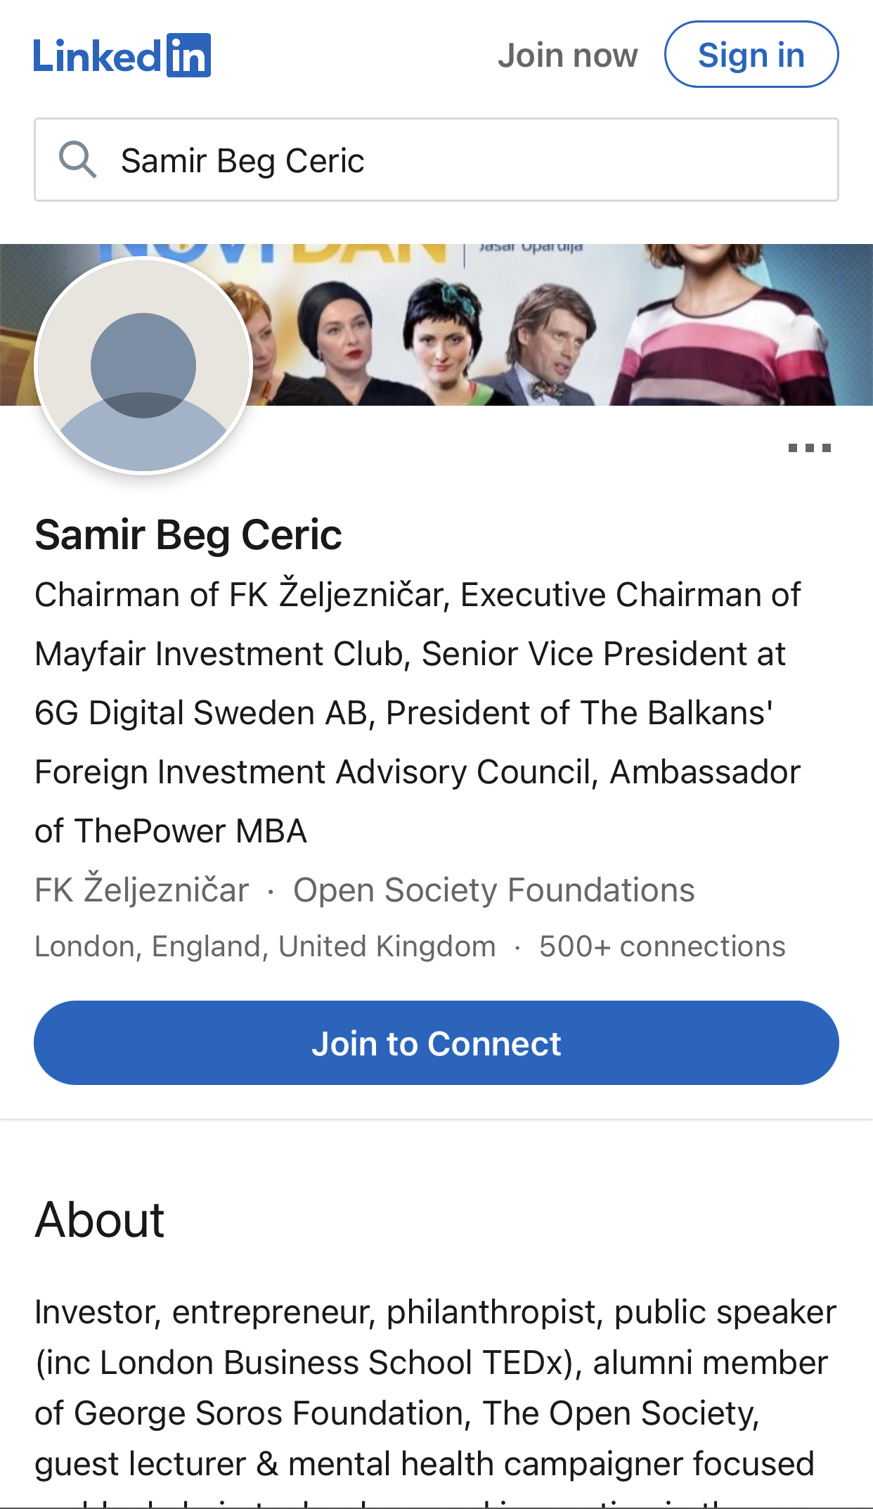Click the London, England, United Kingdom location
The width and height of the screenshot is (873, 1509).
point(265,946)
